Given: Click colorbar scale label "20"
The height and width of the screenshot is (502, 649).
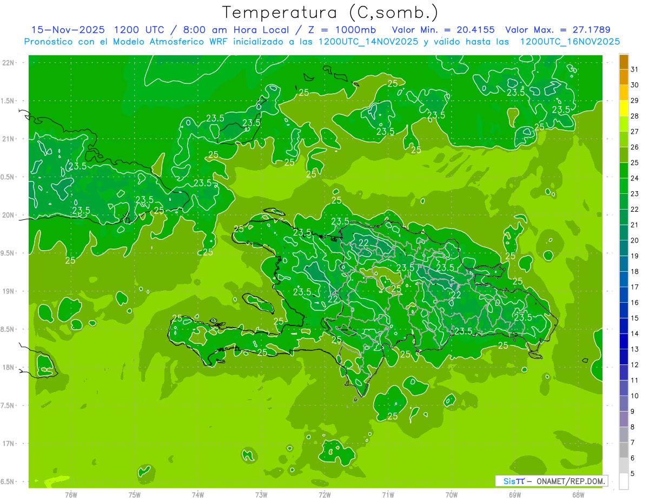Looking at the screenshot, I should (x=634, y=240).
